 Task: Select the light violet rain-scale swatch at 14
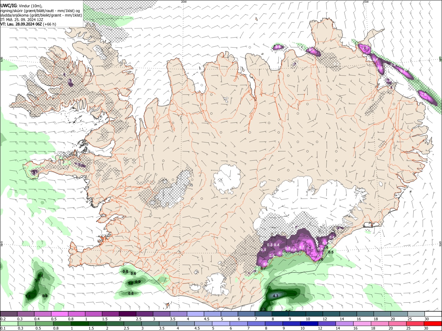click(x=345, y=323)
